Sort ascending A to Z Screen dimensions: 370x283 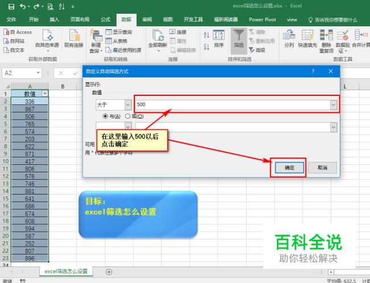pos(206,35)
